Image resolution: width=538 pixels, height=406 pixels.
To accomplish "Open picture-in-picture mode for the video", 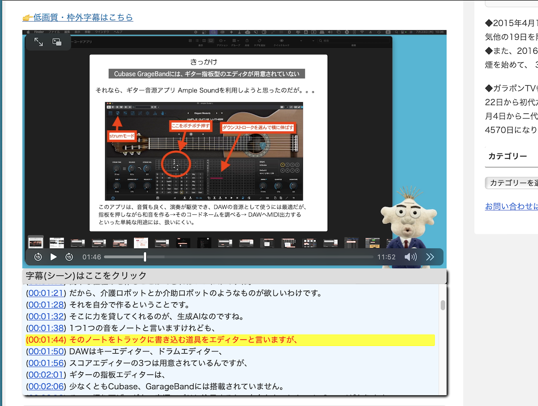I will pyautogui.click(x=56, y=42).
